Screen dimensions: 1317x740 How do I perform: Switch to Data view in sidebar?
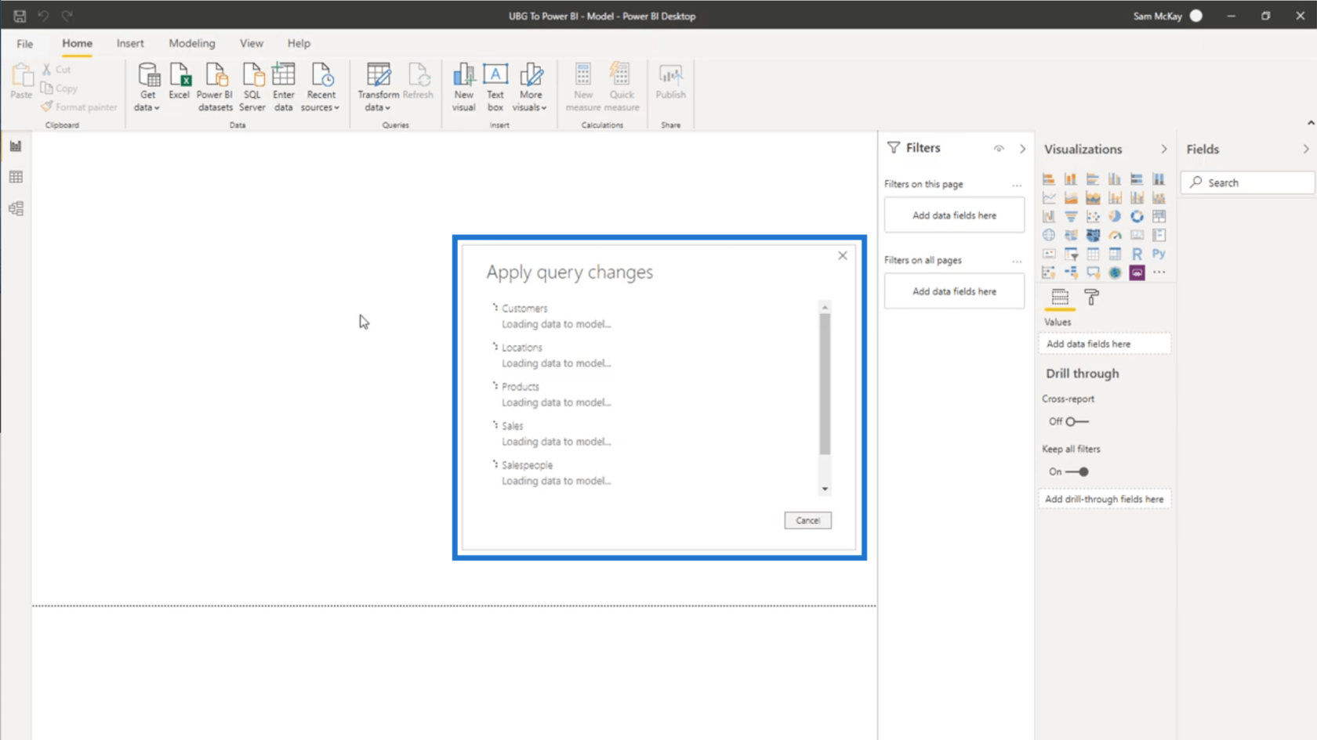(x=16, y=177)
